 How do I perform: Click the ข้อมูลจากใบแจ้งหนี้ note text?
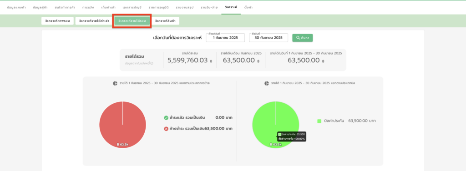point(137,63)
